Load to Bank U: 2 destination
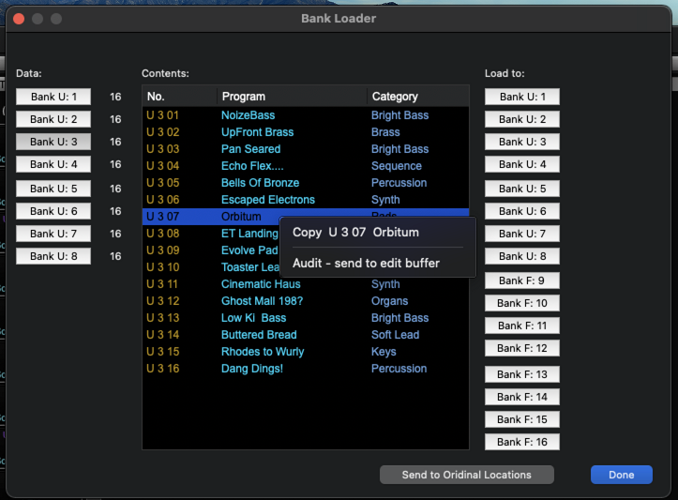678x500 pixels. click(x=522, y=119)
